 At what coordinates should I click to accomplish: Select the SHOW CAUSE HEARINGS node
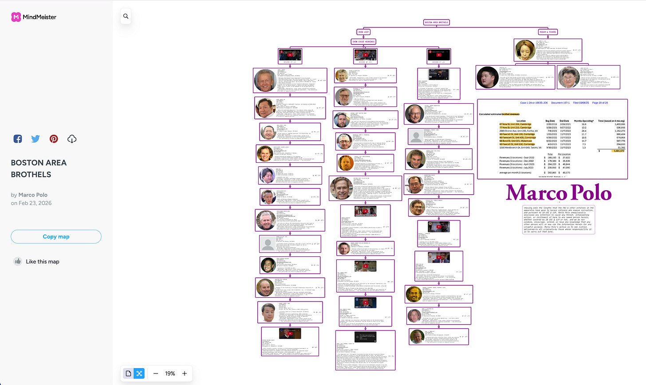(363, 42)
